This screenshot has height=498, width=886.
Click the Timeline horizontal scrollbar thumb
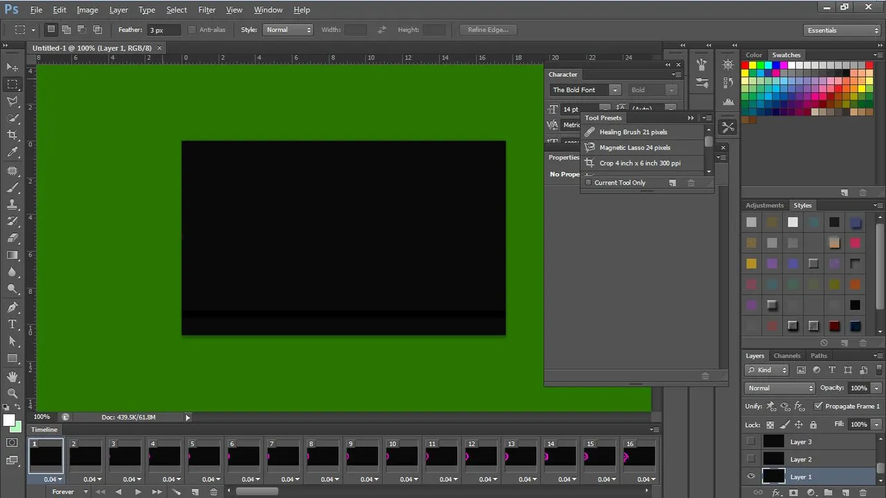click(x=257, y=492)
